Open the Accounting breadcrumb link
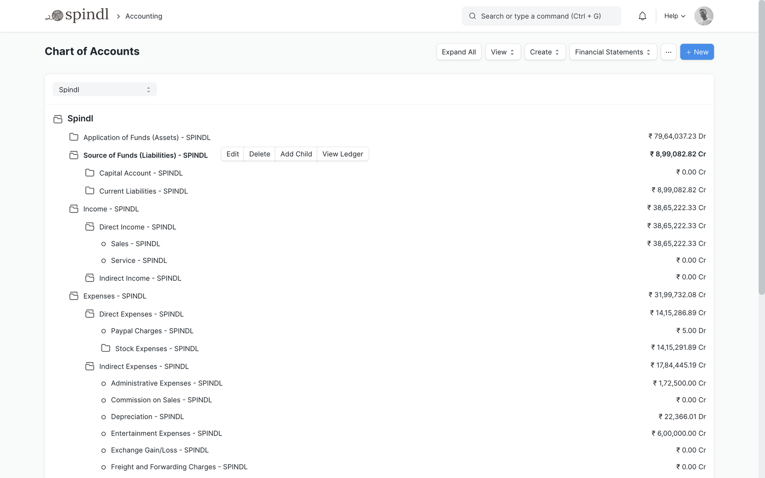 pyautogui.click(x=144, y=16)
